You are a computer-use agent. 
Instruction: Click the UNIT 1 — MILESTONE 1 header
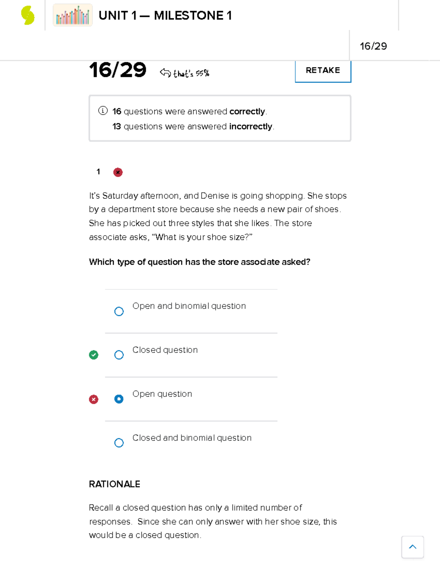[166, 15]
